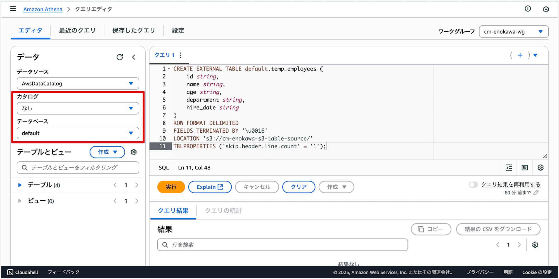Open the テーブルとビュー gear settings
Screen dimensions: 559x279
pos(134,152)
